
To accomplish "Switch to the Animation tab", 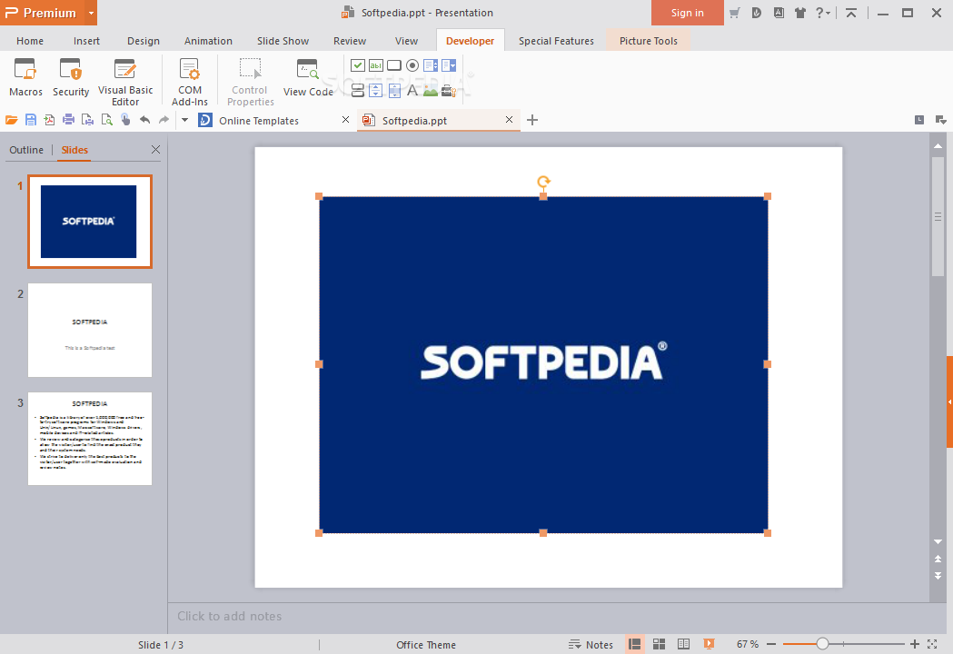I will click(208, 41).
